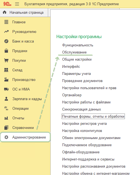Image resolution: width=140 pixels, height=175 pixels.
Task: Switch to Начальная страница tab
Action: (x=24, y=12)
